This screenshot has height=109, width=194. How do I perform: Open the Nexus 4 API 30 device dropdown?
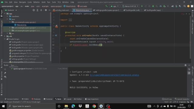coord(130,6)
